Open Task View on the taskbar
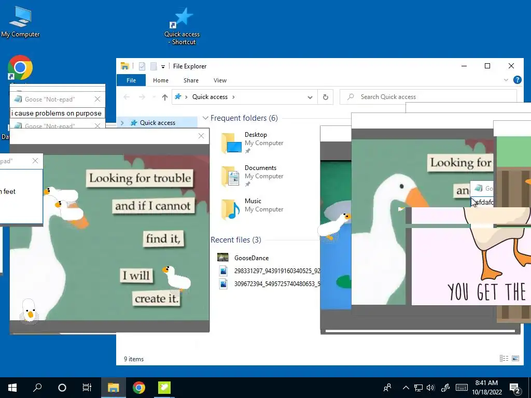This screenshot has width=531, height=398. click(x=87, y=388)
